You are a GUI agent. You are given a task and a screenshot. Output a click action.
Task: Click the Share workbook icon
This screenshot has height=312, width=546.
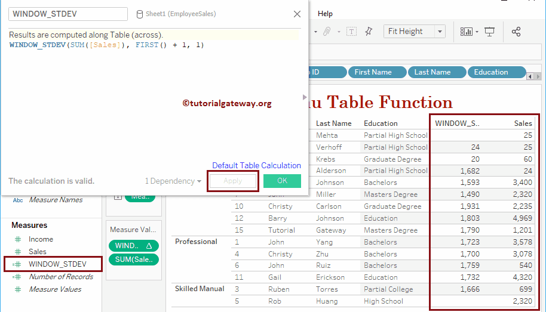click(516, 32)
